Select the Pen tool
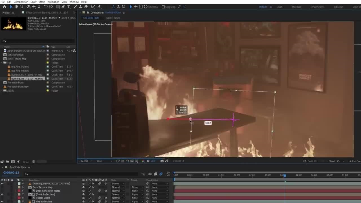Viewport: 361px width, 203px height. pyautogui.click(x=63, y=7)
